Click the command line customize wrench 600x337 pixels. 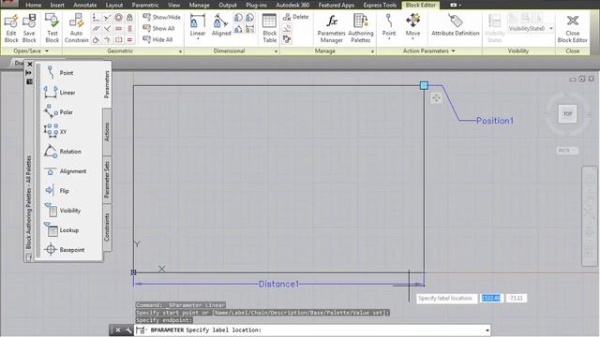(x=128, y=330)
